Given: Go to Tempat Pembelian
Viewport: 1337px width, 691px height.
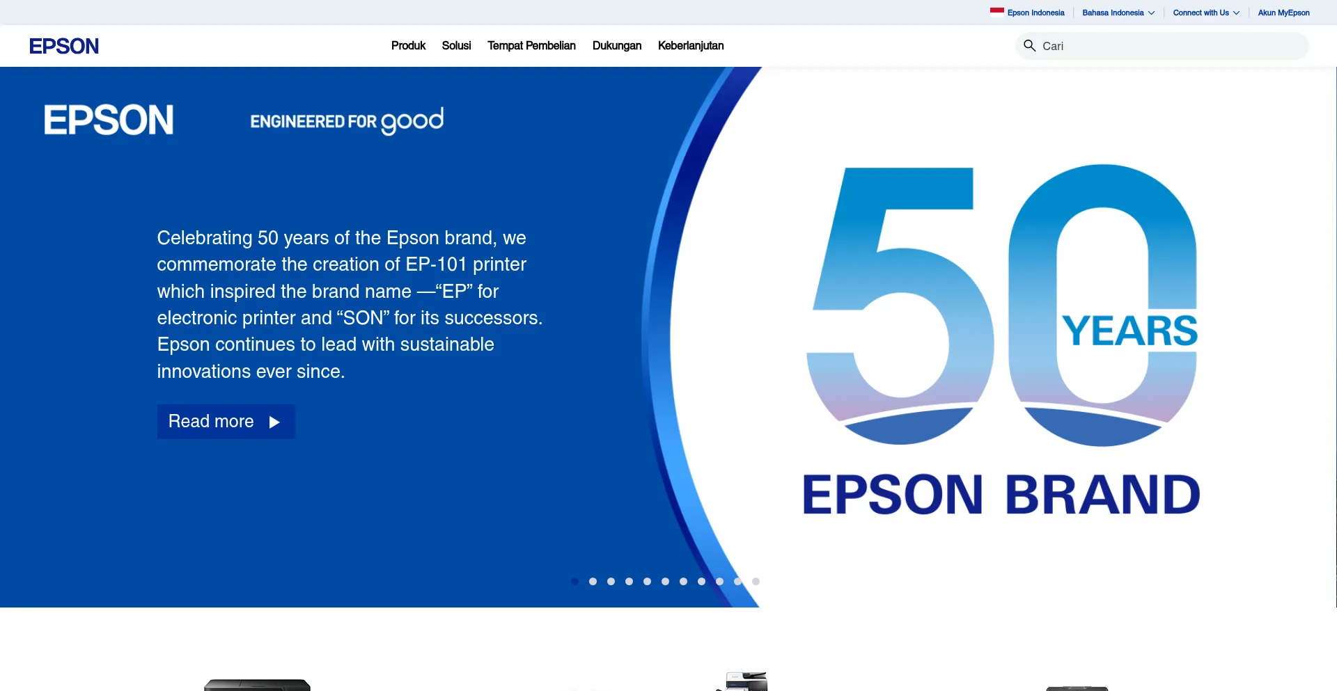Looking at the screenshot, I should (x=531, y=46).
